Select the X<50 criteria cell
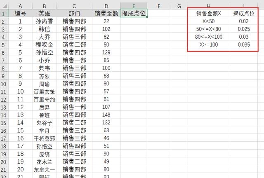Screen dimensions: 264x178 click(x=209, y=21)
